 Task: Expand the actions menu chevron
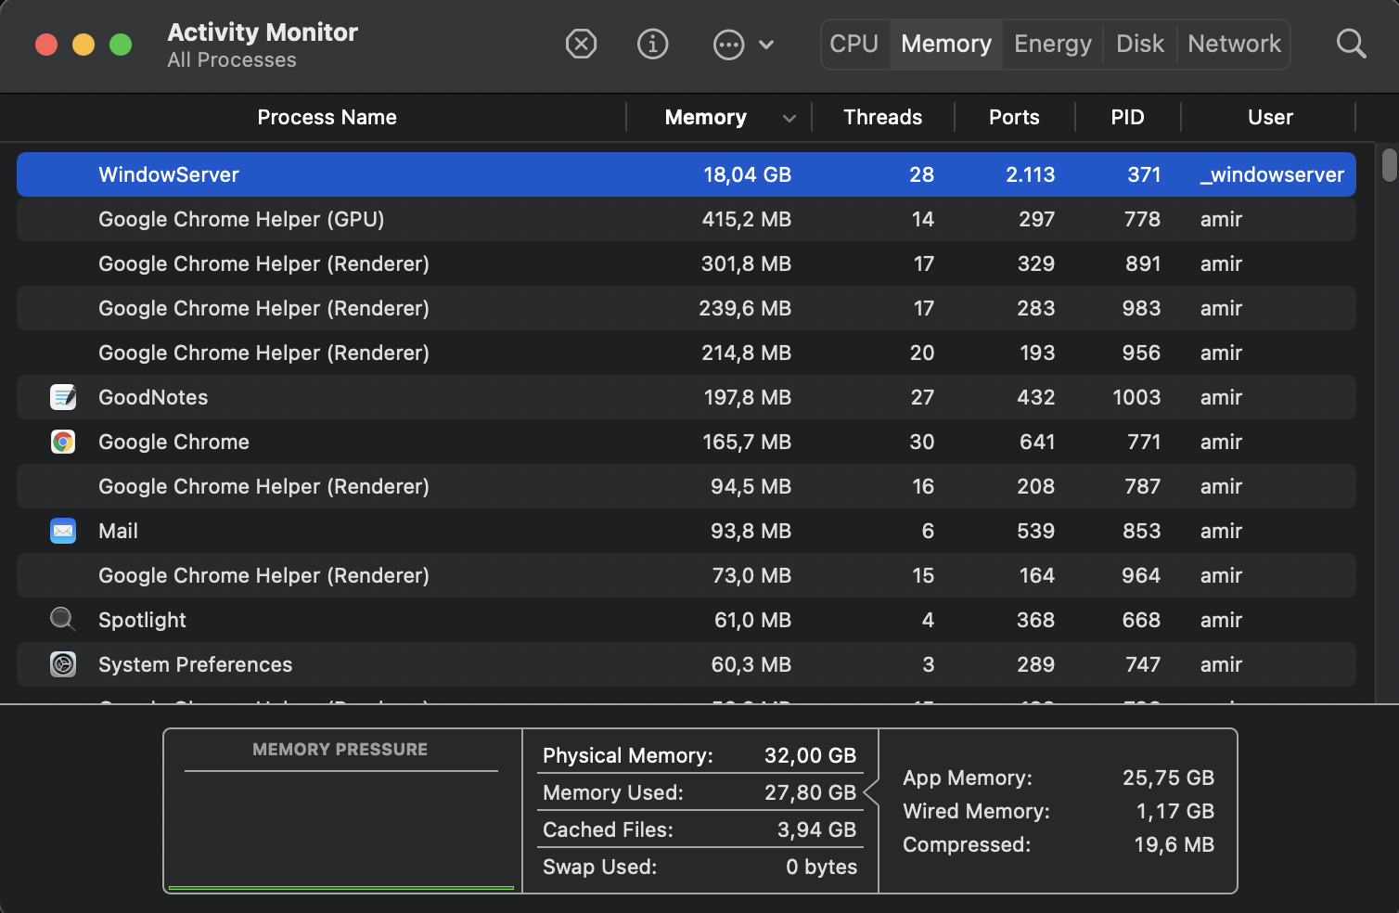click(x=766, y=45)
